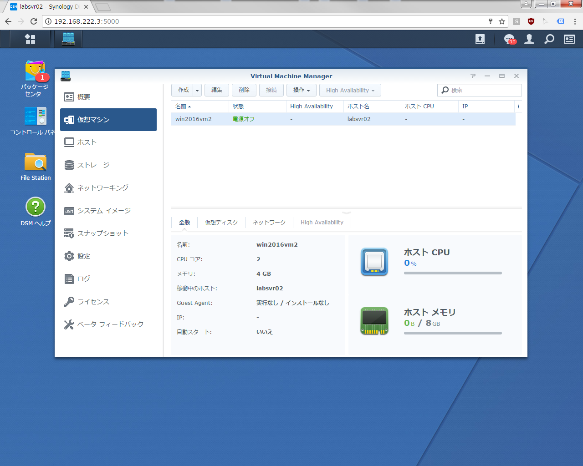Switch to the High Availability detail tab

tap(322, 223)
